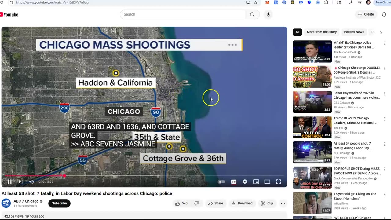Select More from this story chip

322,32
